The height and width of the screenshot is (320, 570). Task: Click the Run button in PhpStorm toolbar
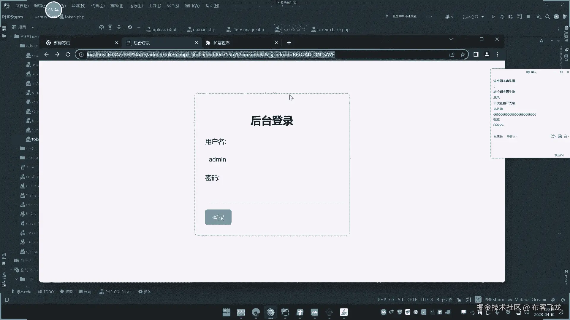pos(493,17)
